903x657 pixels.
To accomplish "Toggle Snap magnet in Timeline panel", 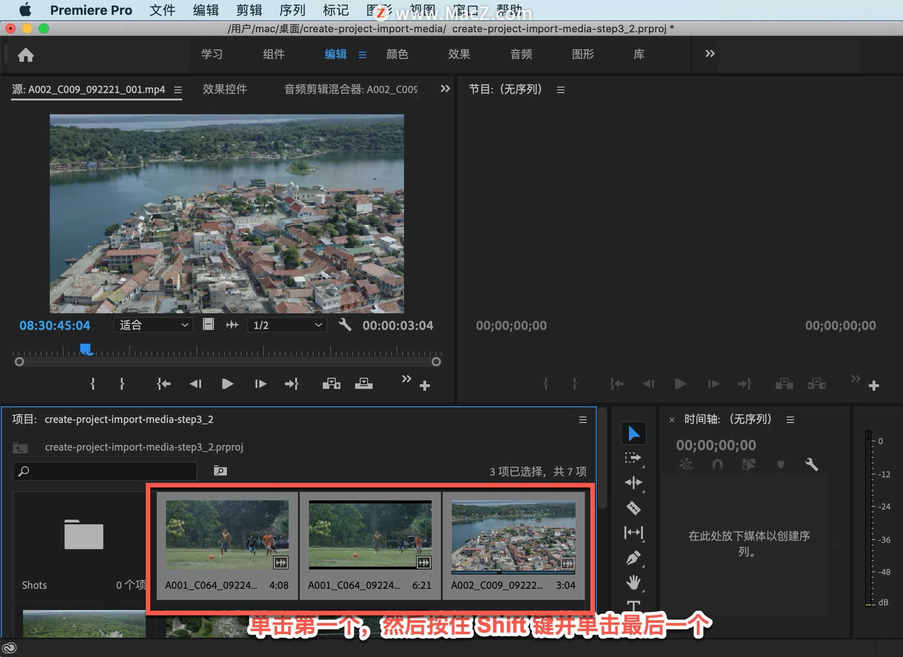I will [x=717, y=465].
